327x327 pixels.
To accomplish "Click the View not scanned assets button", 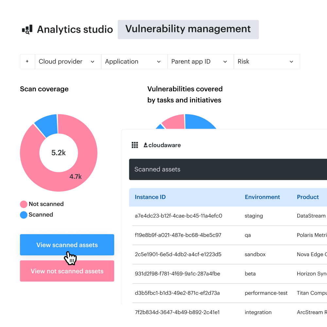I will click(x=67, y=271).
